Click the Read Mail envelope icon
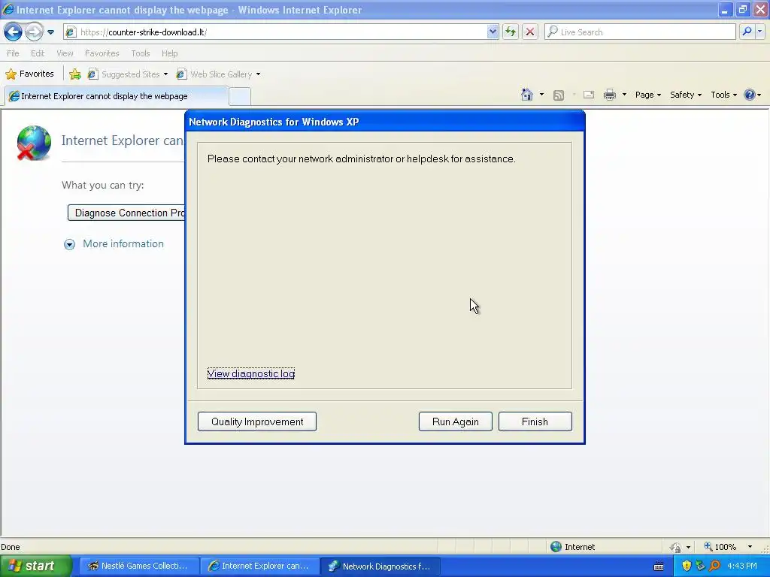This screenshot has width=770, height=577. [589, 95]
